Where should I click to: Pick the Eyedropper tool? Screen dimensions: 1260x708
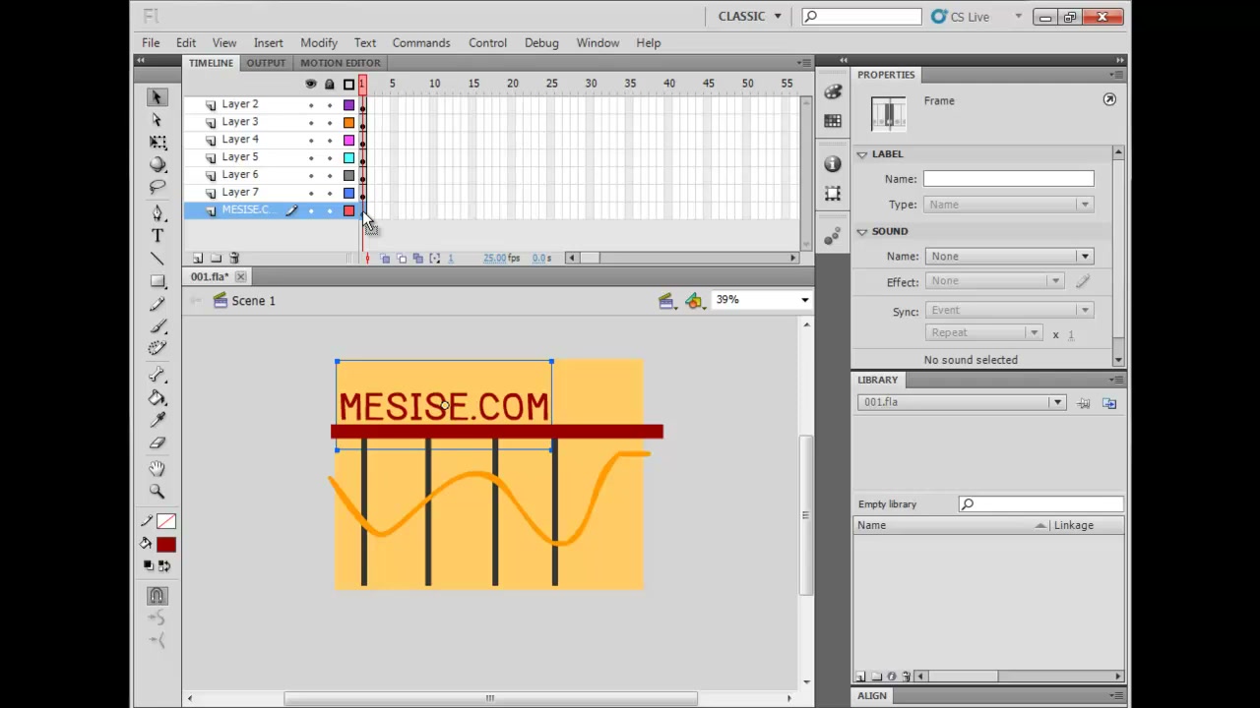[157, 421]
